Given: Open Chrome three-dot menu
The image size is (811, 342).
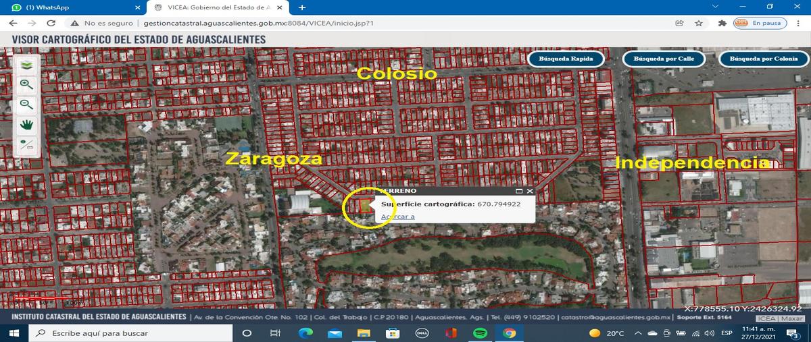Looking at the screenshot, I should 798,23.
